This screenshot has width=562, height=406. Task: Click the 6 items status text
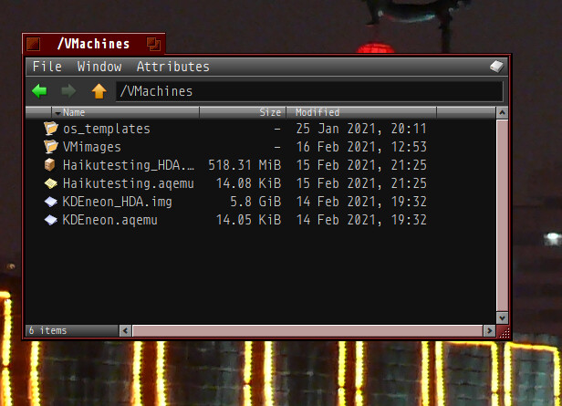pyautogui.click(x=48, y=330)
